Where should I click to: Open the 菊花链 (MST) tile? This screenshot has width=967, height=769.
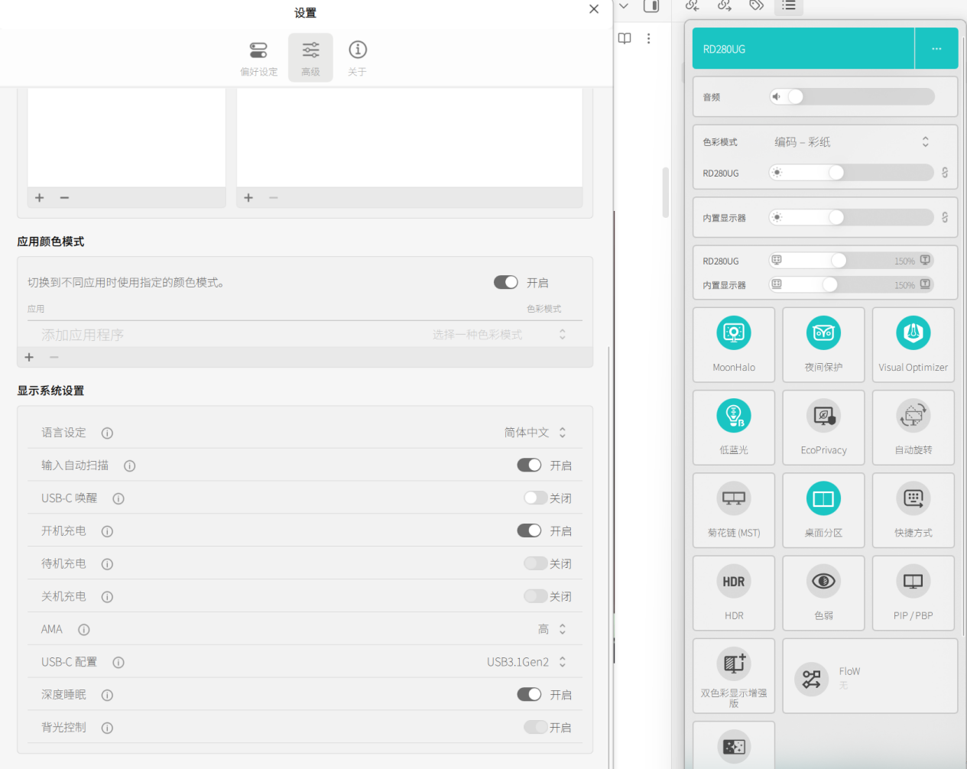[734, 510]
